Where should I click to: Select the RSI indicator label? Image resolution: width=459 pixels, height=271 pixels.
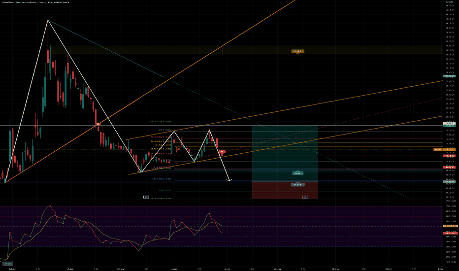click(8, 264)
